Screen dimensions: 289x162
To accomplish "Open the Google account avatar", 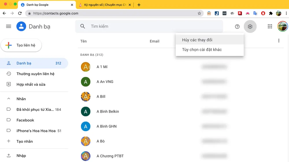I will coord(283,26).
